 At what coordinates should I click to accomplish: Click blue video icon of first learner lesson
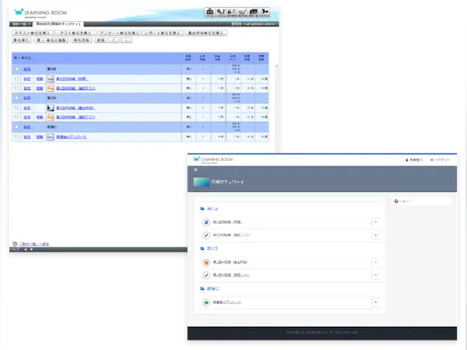pos(206,222)
